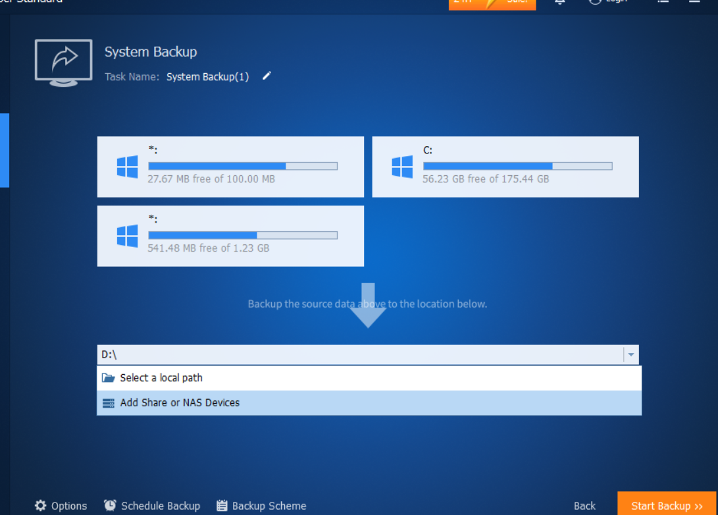Click Start Backup button
Screen dimensions: 718x515
[666, 504]
